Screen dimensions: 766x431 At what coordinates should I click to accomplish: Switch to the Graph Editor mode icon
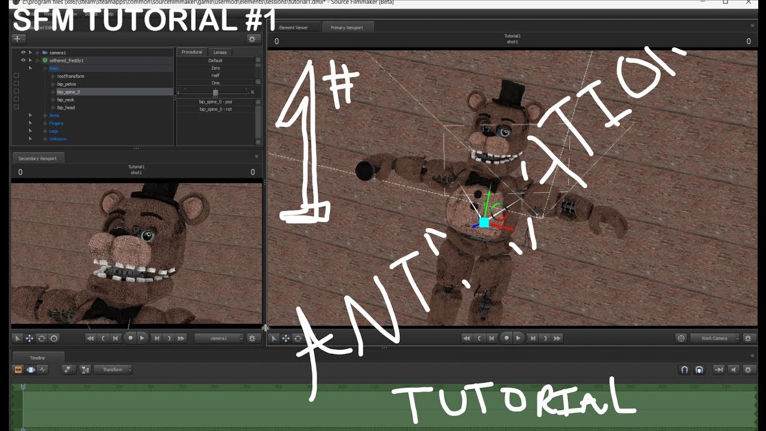pyautogui.click(x=42, y=370)
